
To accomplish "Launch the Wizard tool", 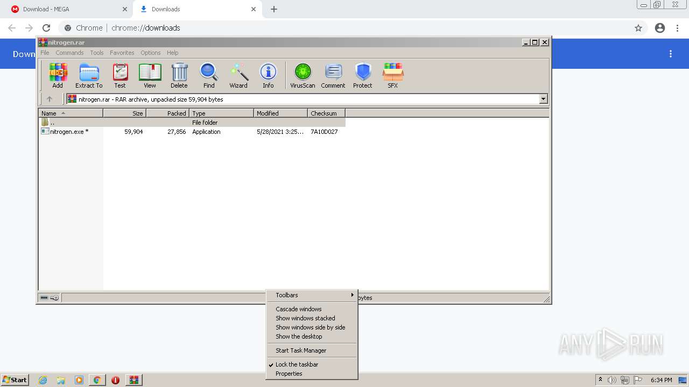I will tap(238, 76).
